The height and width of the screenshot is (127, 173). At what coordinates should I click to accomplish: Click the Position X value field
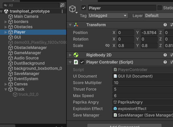pos(126,33)
